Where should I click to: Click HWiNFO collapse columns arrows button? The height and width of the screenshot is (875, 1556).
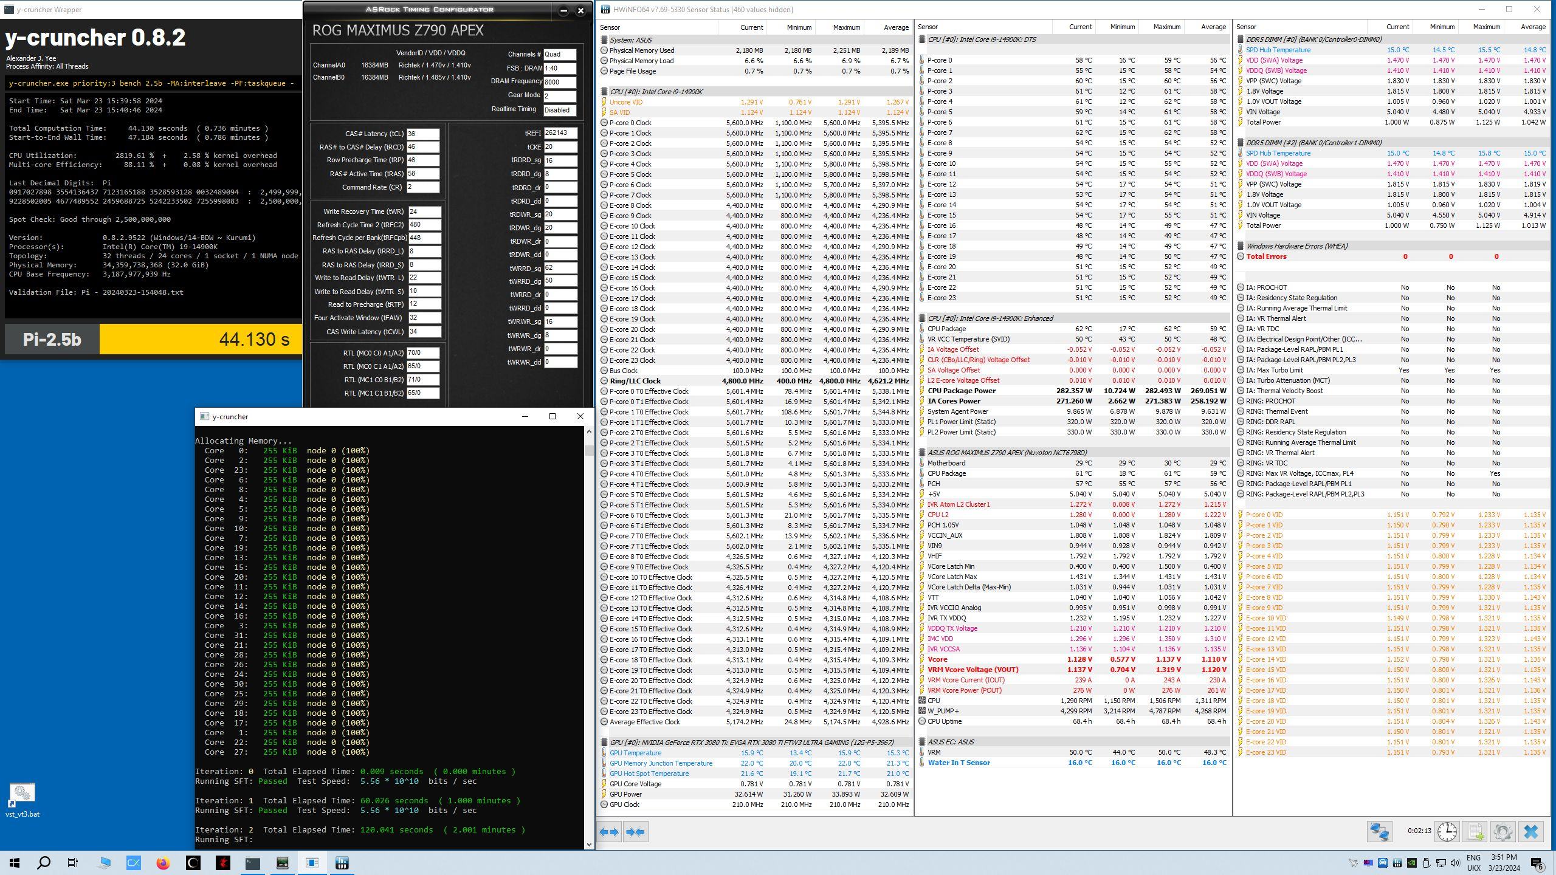click(635, 832)
